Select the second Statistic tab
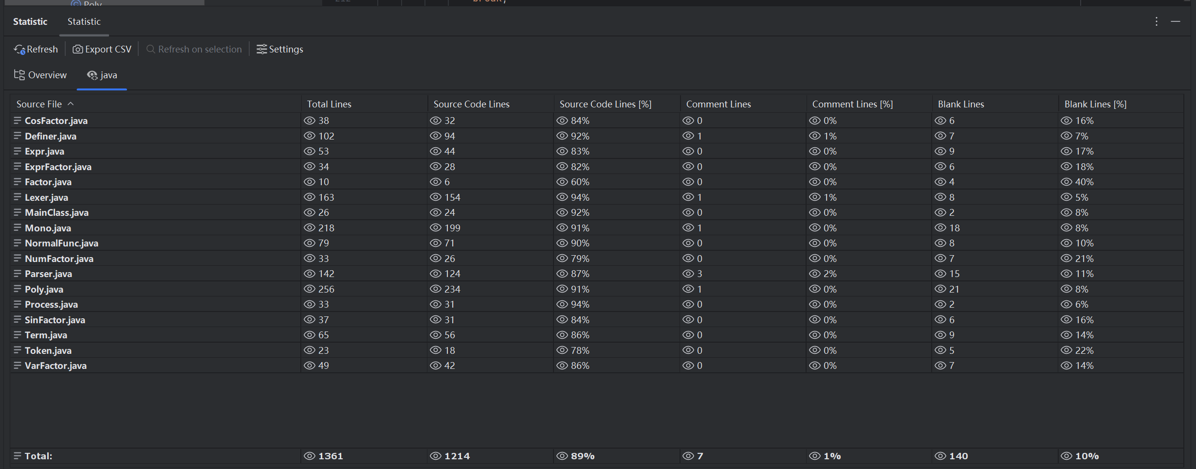The height and width of the screenshot is (469, 1196). 84,22
